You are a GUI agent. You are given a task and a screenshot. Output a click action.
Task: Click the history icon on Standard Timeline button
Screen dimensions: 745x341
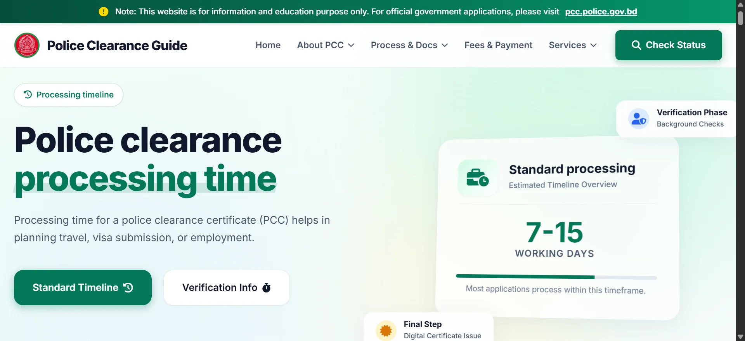[128, 287]
